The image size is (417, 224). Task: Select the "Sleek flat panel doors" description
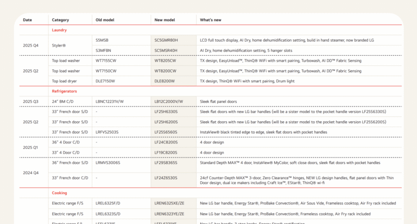click(x=218, y=102)
